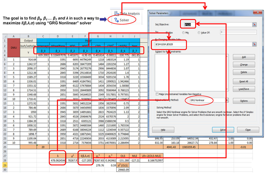This screenshot has width=266, height=174.
Task: Click the Help button in Solver dialog
Action: click(x=163, y=130)
